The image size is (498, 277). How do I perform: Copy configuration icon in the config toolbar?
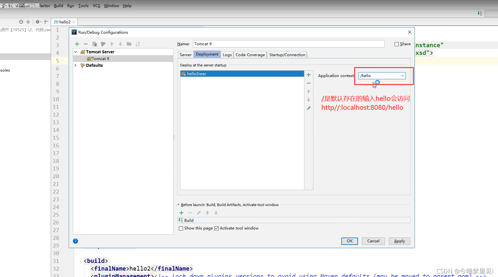tap(94, 44)
